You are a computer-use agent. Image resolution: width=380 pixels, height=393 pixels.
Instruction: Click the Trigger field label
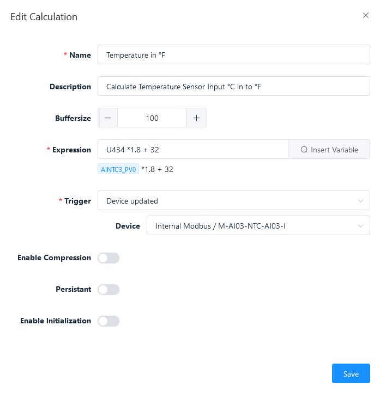tap(77, 201)
